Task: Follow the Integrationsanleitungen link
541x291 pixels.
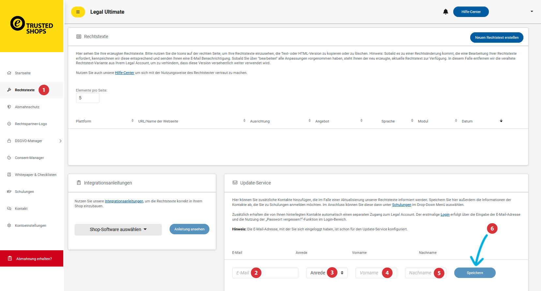Action: point(124,201)
